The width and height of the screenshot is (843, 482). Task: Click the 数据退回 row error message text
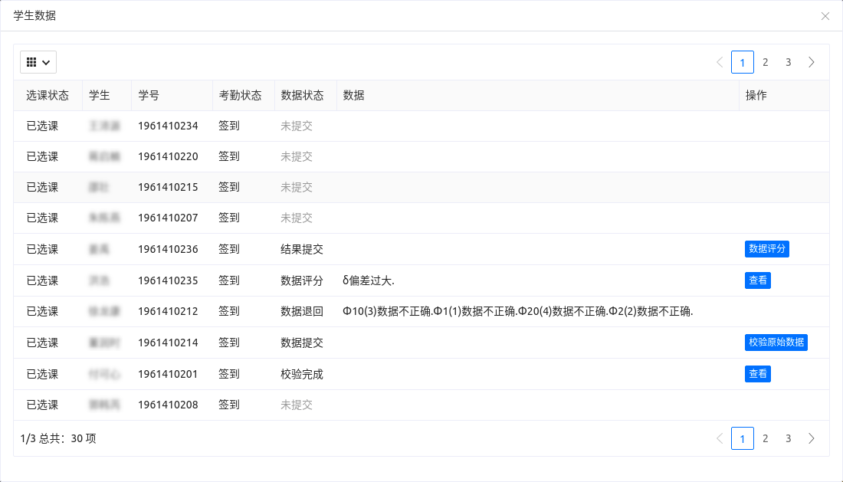(x=517, y=311)
